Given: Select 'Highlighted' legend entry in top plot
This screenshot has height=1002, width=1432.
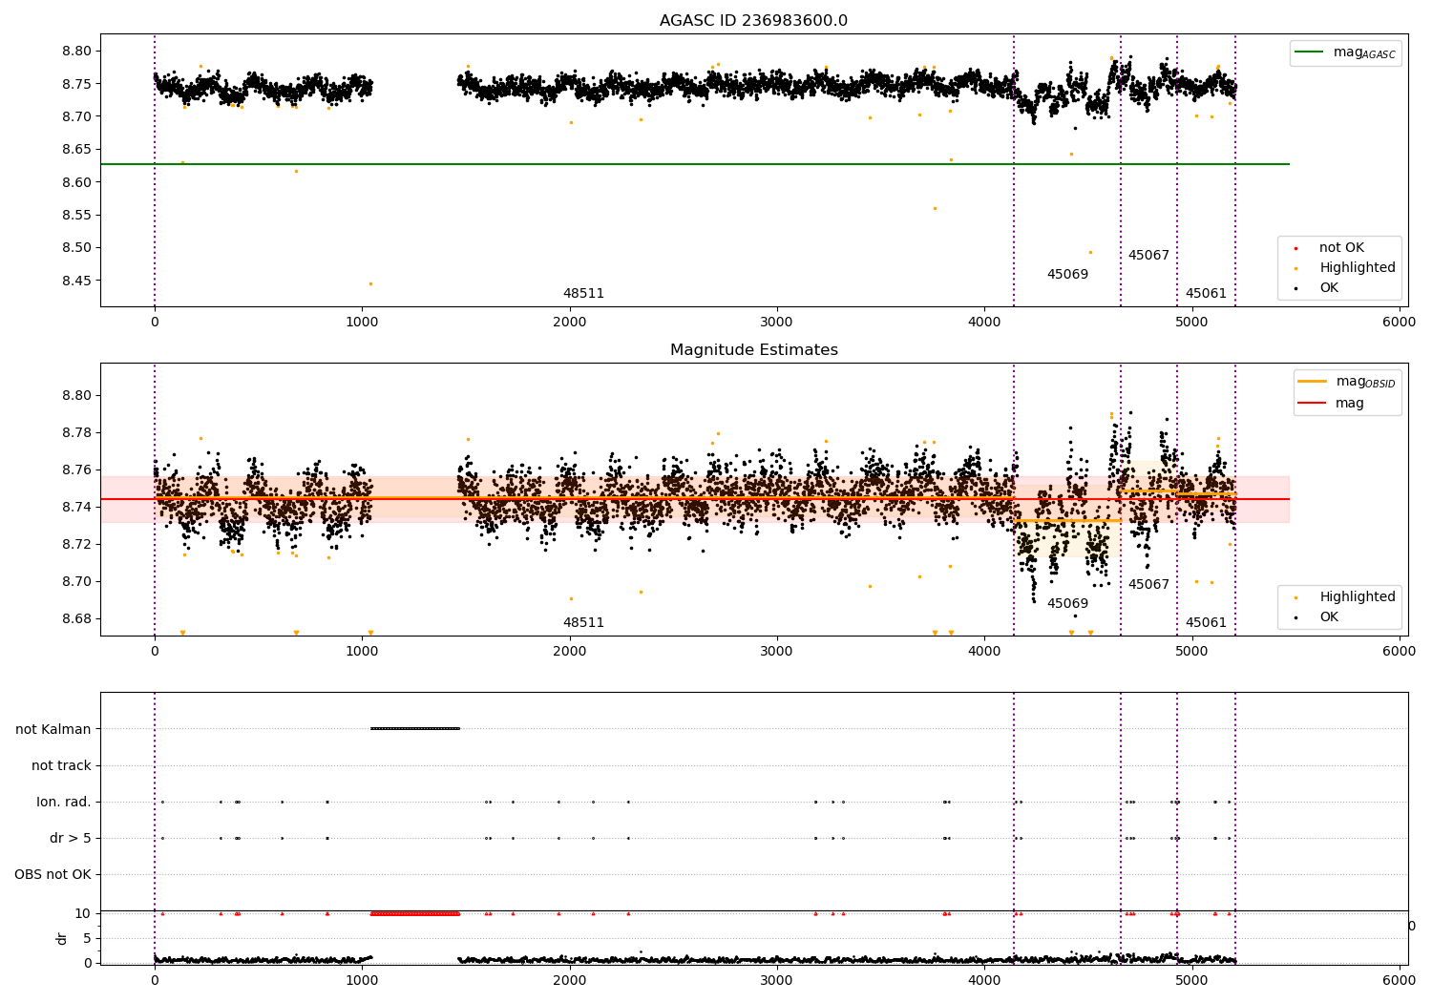Looking at the screenshot, I should point(1357,268).
